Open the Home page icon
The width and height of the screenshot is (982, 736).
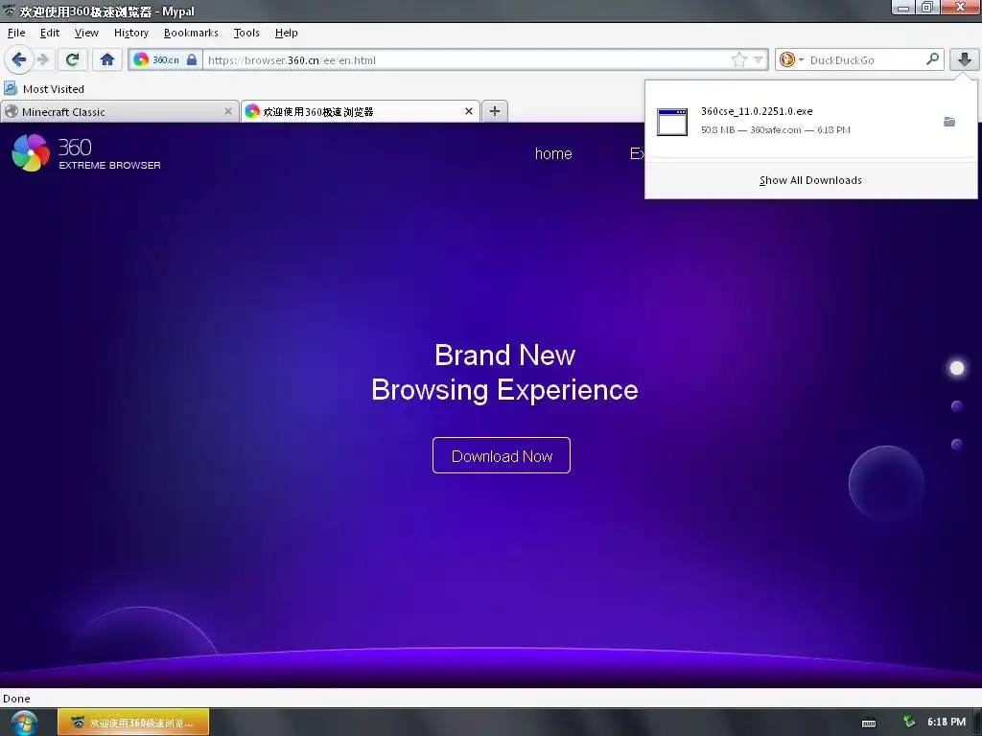point(107,60)
